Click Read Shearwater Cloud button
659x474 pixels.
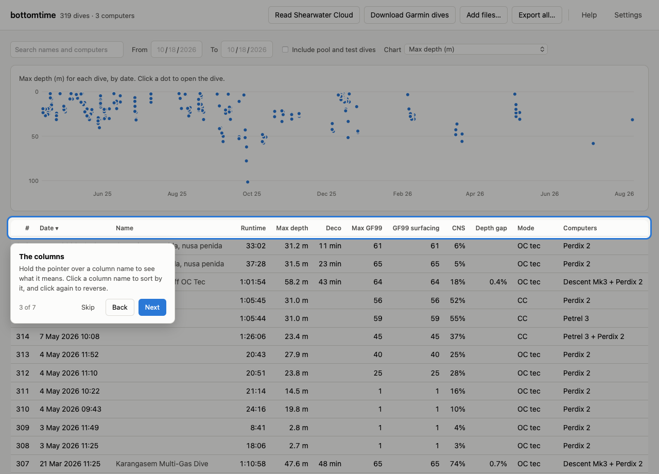(x=314, y=15)
